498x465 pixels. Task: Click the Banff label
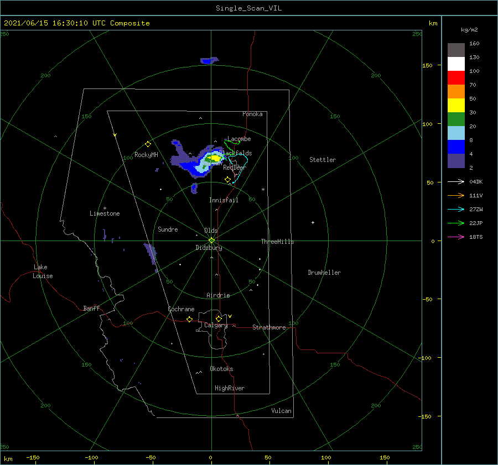click(x=91, y=309)
